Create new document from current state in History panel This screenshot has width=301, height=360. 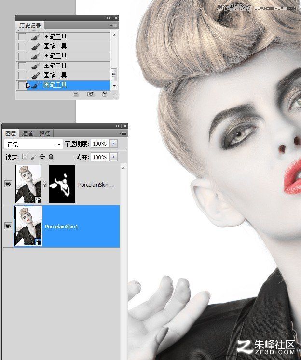75,94
